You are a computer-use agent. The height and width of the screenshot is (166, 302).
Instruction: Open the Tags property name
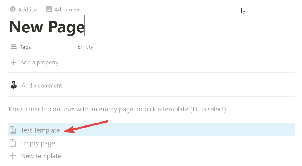[26, 47]
